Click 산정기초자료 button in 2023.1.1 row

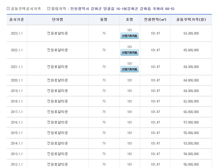[129, 36]
